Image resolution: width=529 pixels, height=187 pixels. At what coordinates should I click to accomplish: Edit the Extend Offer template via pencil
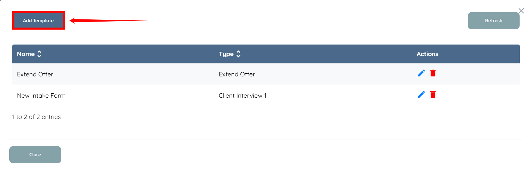tap(421, 73)
